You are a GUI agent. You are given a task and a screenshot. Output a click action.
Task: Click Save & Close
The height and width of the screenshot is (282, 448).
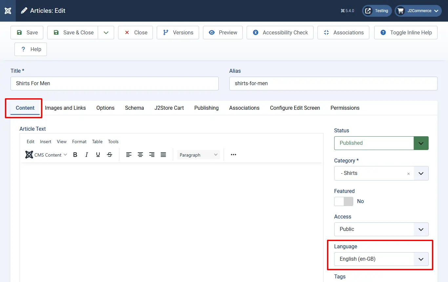click(x=72, y=32)
